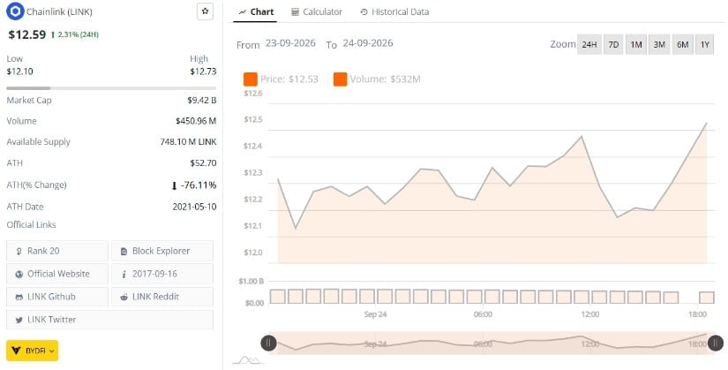Click the rank icon beside Rank 20

click(19, 252)
